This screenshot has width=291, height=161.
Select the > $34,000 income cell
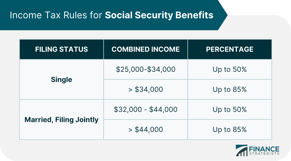145,90
